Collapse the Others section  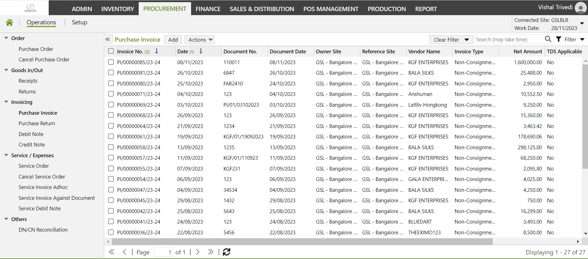click(x=6, y=219)
